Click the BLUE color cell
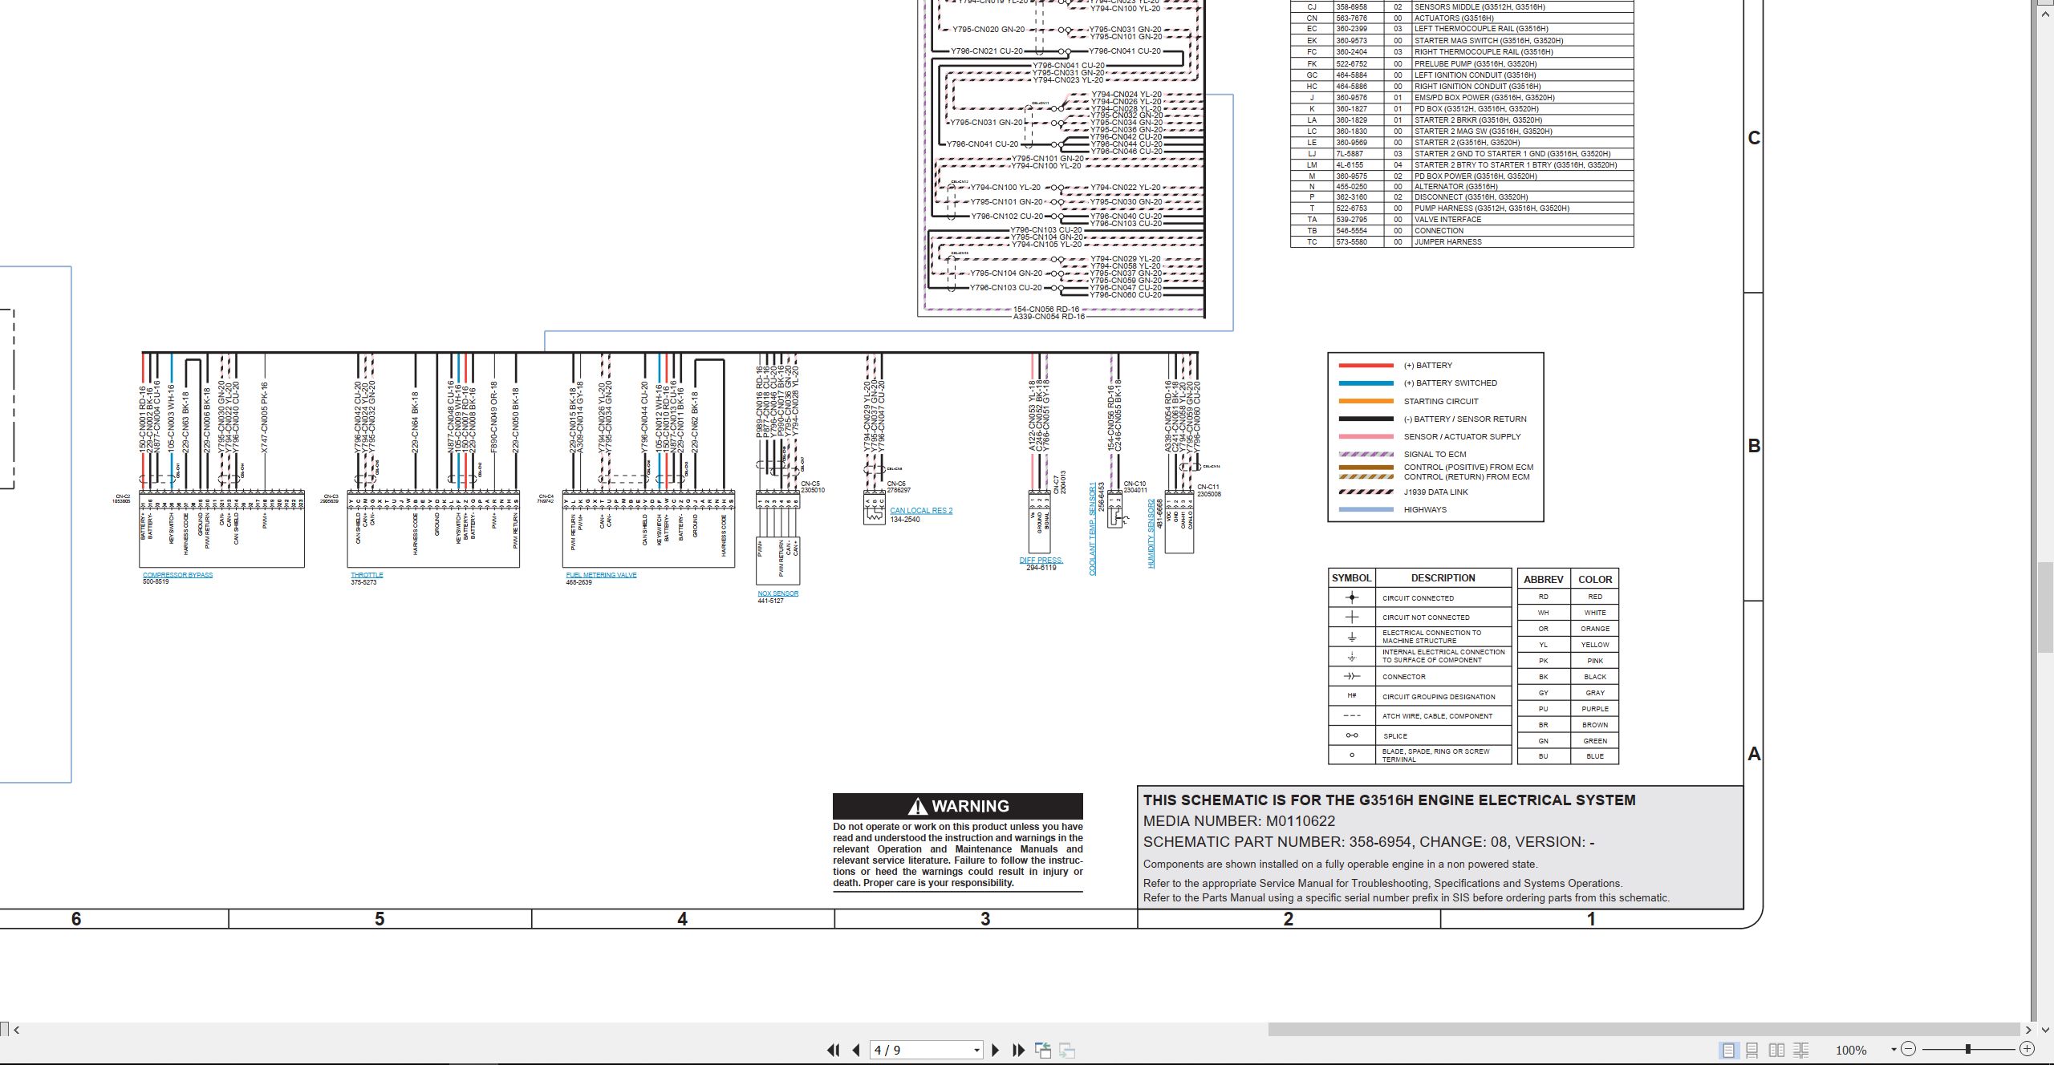Viewport: 2054px width, 1065px height. pyautogui.click(x=1595, y=756)
